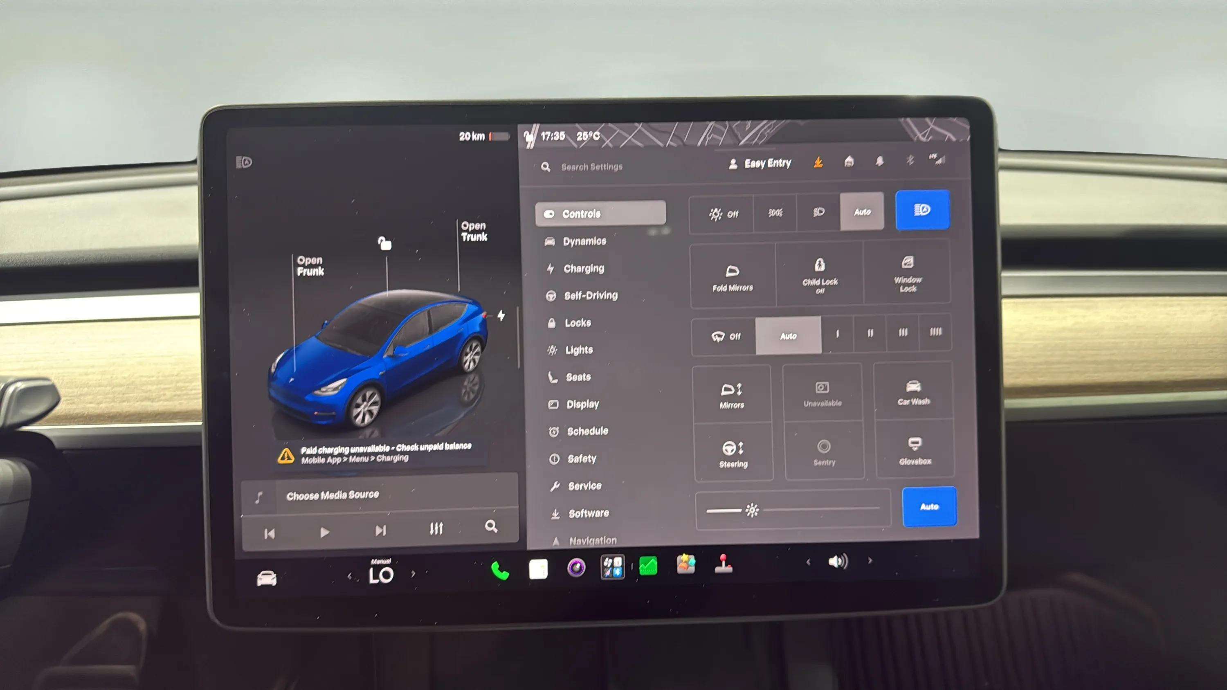The height and width of the screenshot is (690, 1227).
Task: Tap Open Trunk
Action: (x=474, y=231)
